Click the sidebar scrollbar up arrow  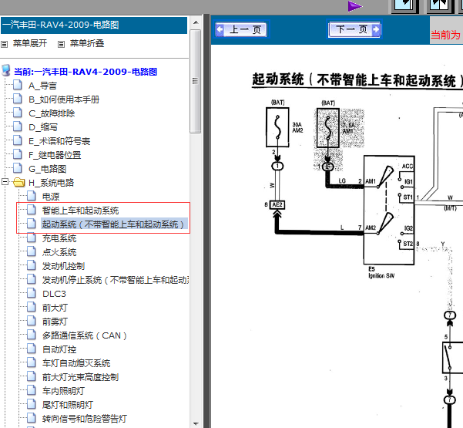196,22
